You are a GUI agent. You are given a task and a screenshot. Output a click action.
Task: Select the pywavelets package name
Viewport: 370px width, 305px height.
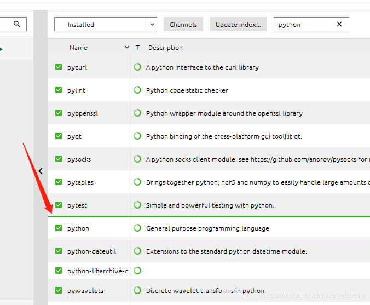[85, 291]
